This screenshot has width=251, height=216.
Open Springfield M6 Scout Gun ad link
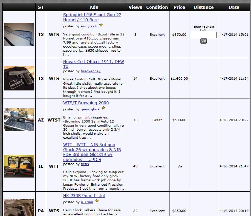[x=92, y=17]
